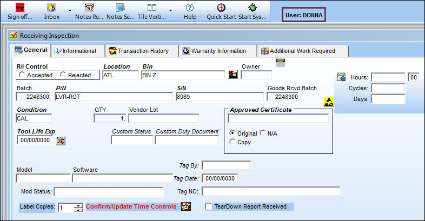This screenshot has width=425, height=221.
Task: Click the Location field with ATL
Action: (x=120, y=75)
